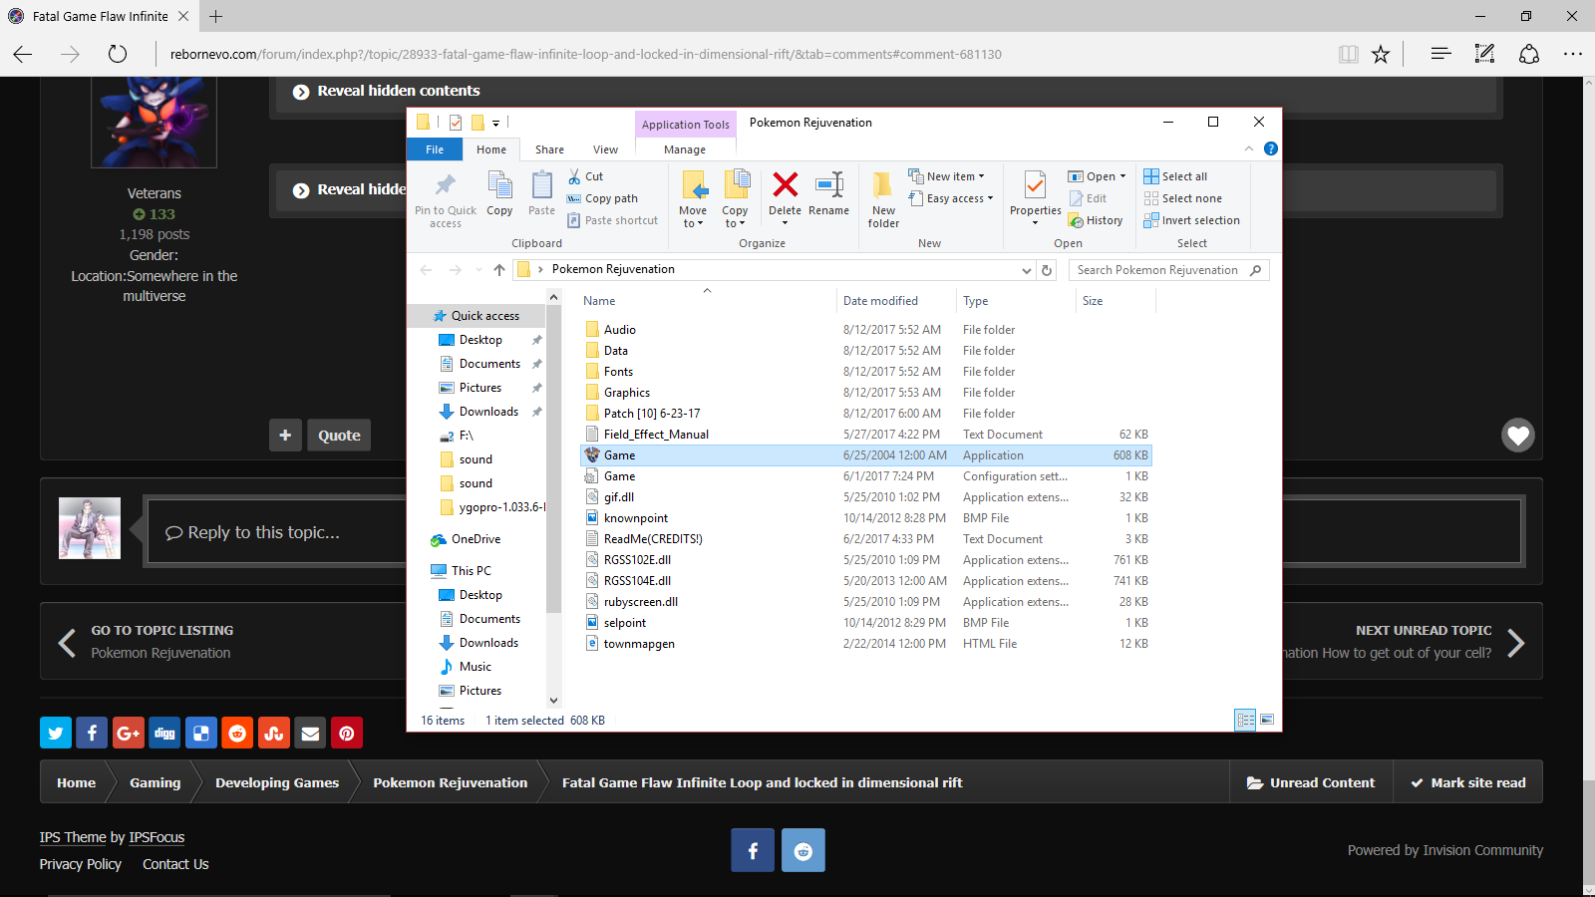Open the Privacy Policy link
Image resolution: width=1595 pixels, height=897 pixels.
click(x=81, y=864)
